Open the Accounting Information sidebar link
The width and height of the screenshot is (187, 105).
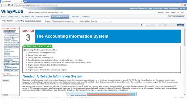click(x=11, y=34)
